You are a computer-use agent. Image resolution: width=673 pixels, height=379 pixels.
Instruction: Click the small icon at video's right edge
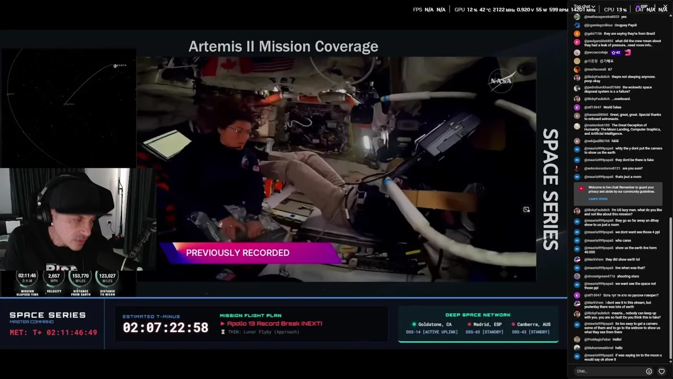click(526, 210)
